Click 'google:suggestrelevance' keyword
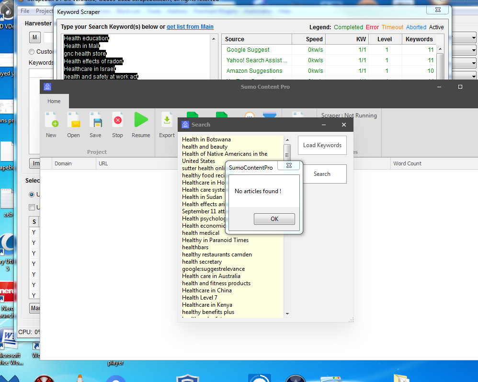 (x=214, y=269)
